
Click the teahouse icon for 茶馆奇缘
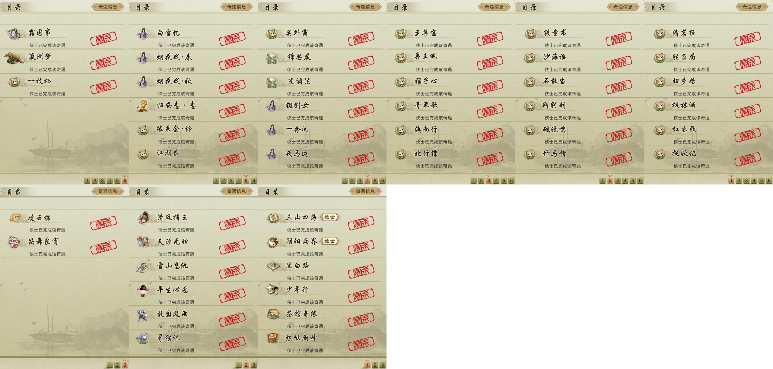pos(273,314)
